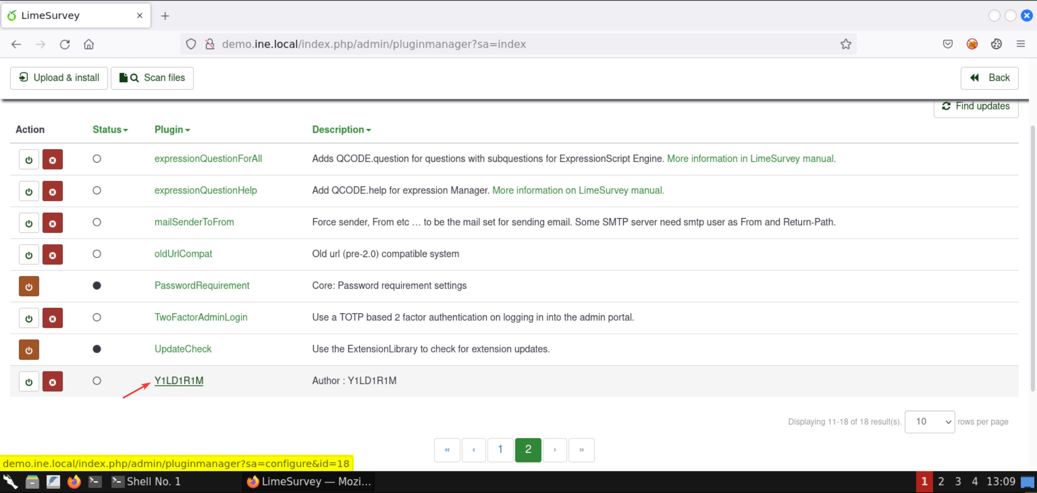Click the browser address bar URL
Viewport: 1037px width, 493px height.
click(374, 44)
